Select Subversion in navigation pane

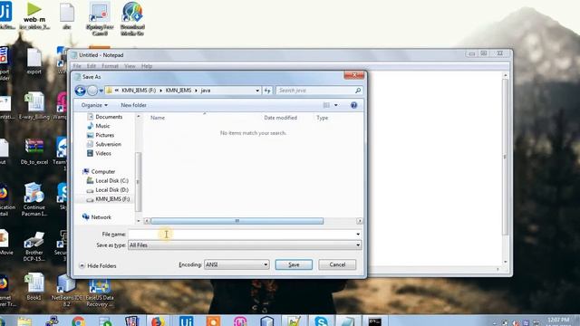coord(104,144)
